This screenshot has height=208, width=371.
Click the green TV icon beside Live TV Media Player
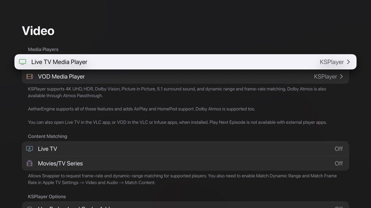(x=22, y=62)
